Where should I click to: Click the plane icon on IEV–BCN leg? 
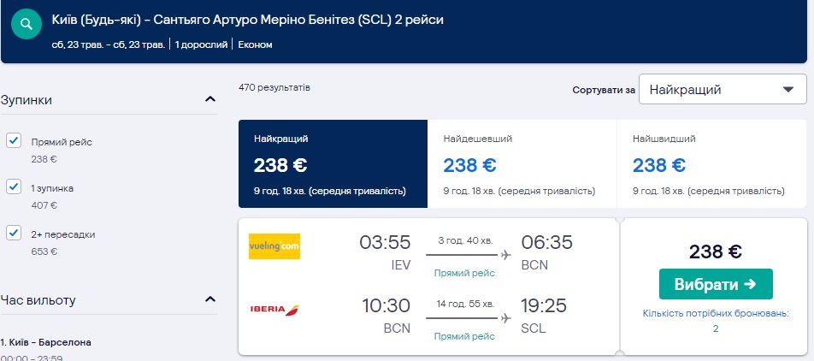click(x=505, y=255)
